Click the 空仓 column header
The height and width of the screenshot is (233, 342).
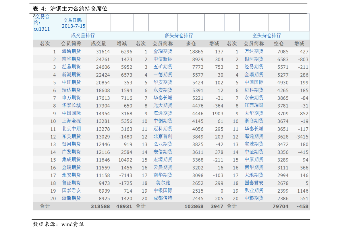click(279, 44)
